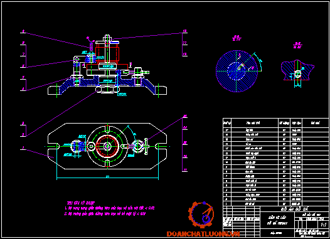Screen dimensions: 330x239
Task: Select the small hatched detail section view
Action: 297,70
